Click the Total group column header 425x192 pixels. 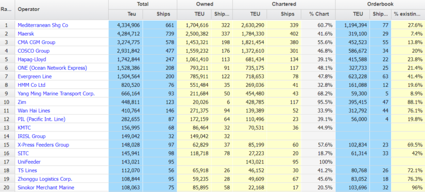click(x=142, y=4)
